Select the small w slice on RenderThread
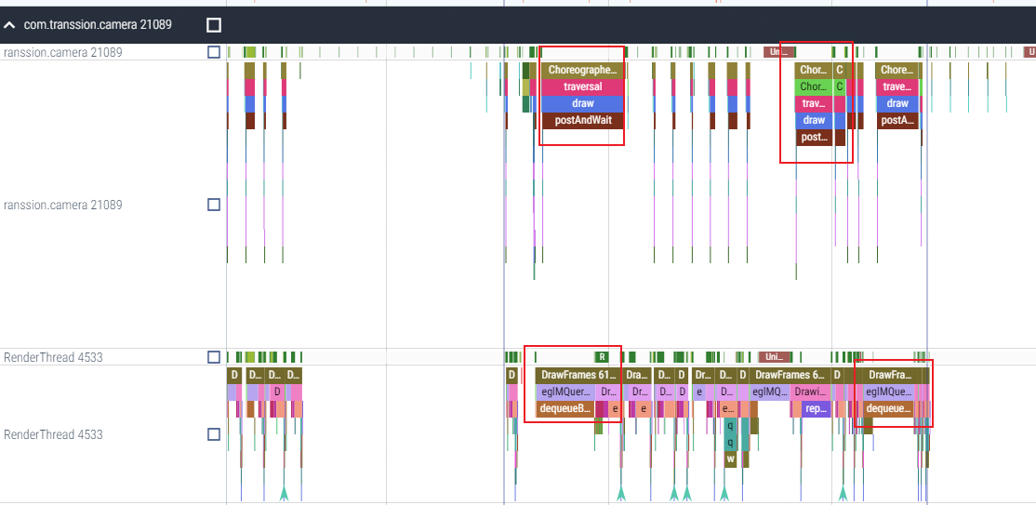 (x=730, y=458)
